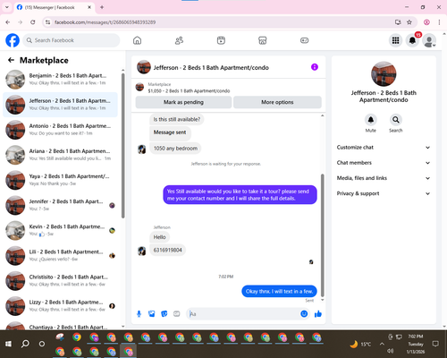This screenshot has width=447, height=358.
Task: Go to Home feed icon
Action: click(137, 40)
